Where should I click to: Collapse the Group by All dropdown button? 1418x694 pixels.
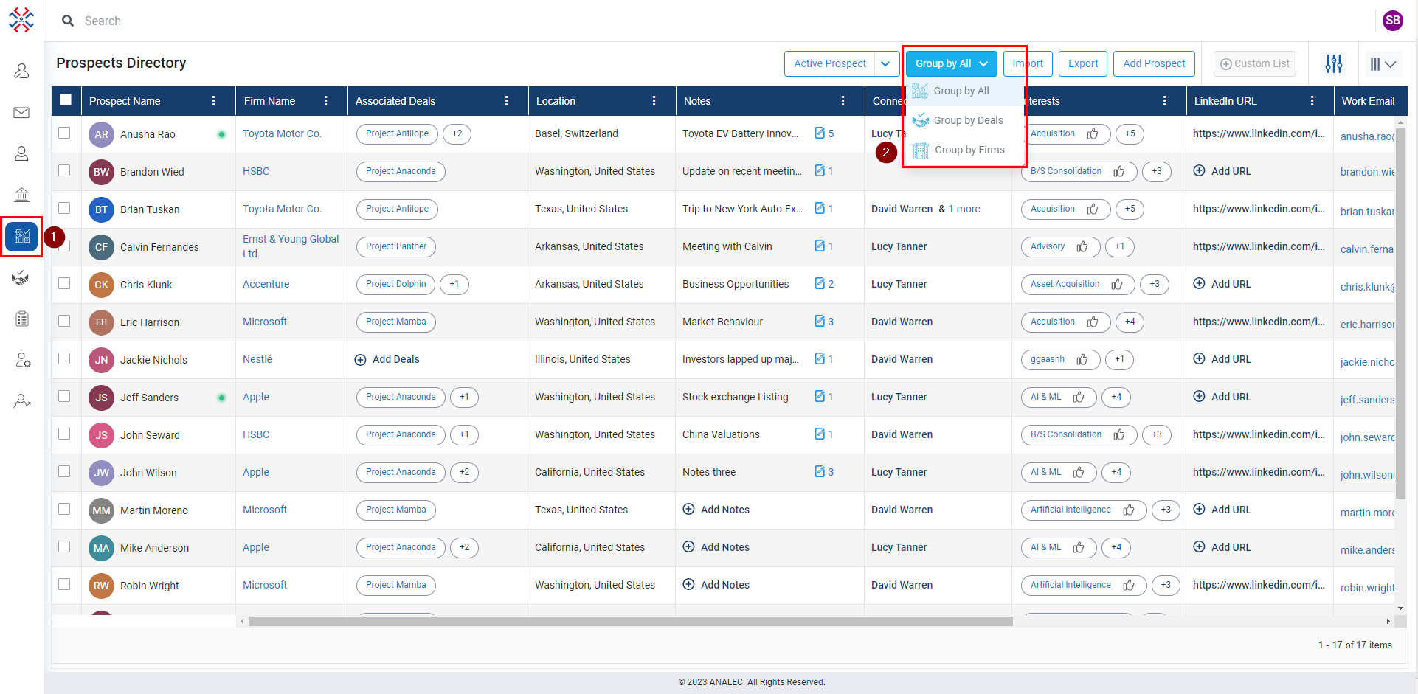click(951, 63)
